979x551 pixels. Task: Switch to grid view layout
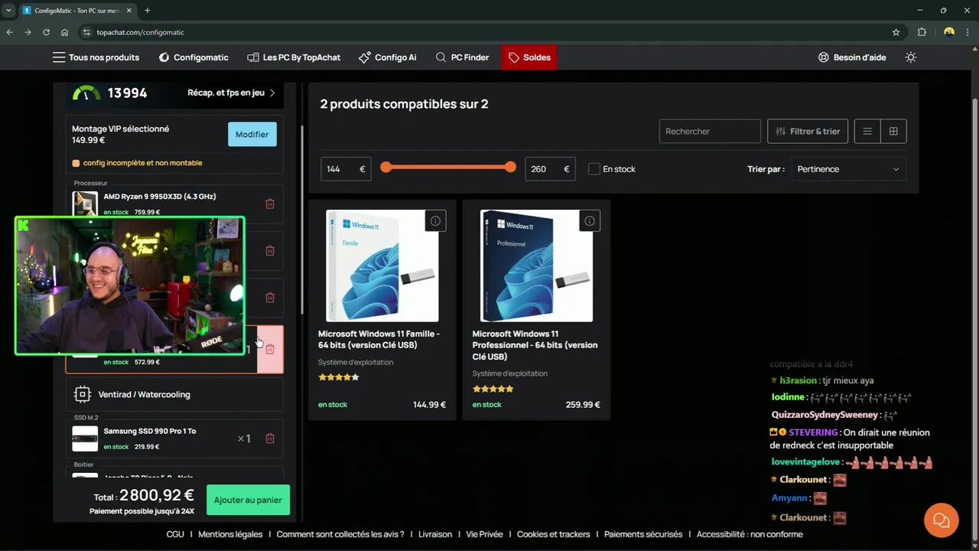(x=893, y=132)
